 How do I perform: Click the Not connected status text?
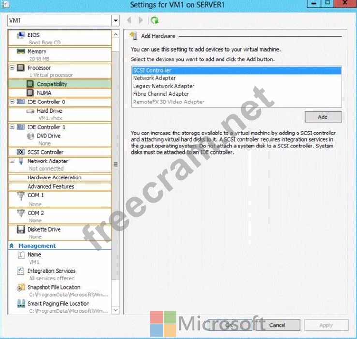click(x=46, y=169)
